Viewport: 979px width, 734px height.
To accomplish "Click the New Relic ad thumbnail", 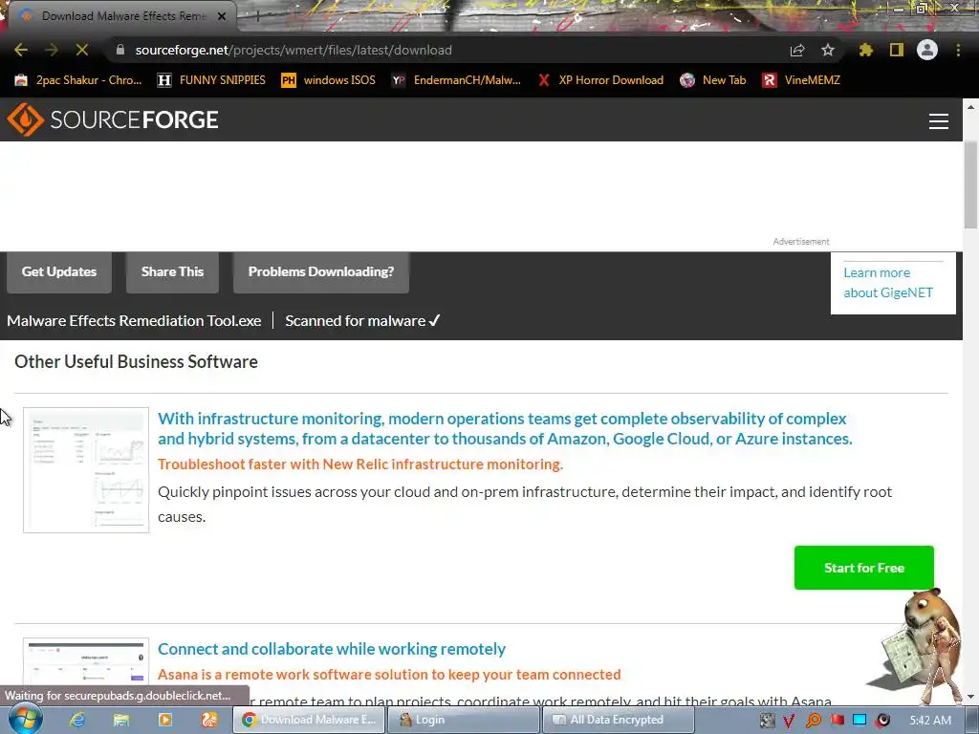I will (x=86, y=470).
